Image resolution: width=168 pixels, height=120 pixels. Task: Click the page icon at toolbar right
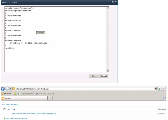click(x=165, y=98)
